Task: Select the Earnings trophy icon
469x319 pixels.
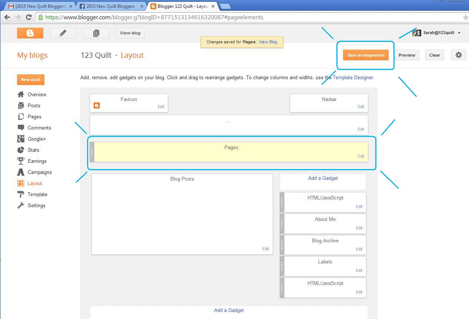Action: coord(20,161)
